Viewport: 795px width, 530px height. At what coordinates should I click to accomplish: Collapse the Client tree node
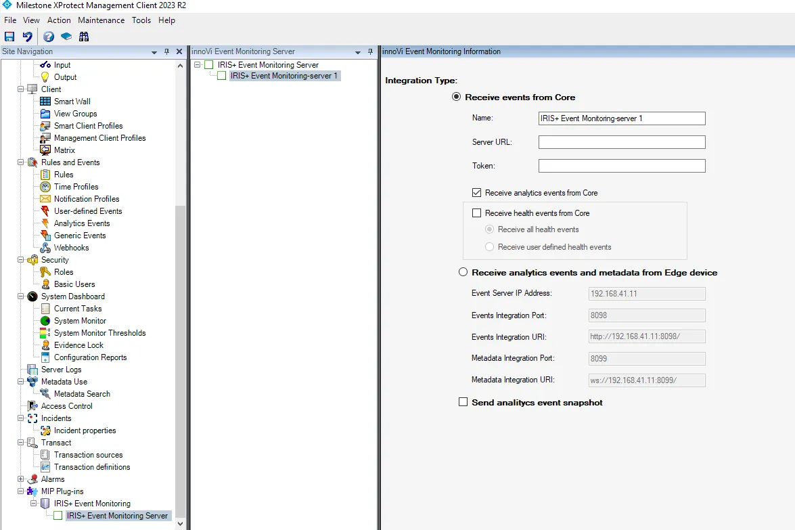pyautogui.click(x=21, y=89)
